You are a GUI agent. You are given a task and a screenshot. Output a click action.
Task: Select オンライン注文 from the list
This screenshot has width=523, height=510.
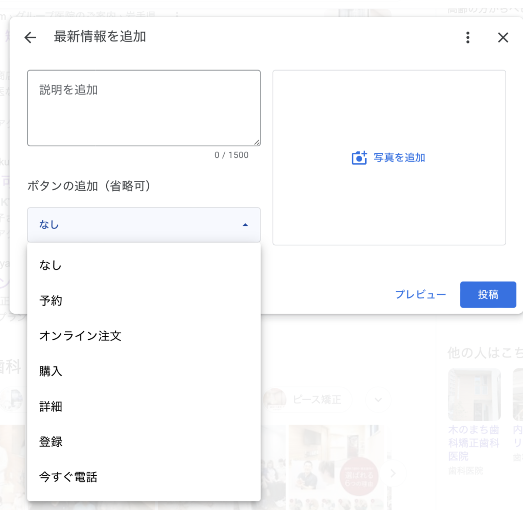pyautogui.click(x=80, y=336)
